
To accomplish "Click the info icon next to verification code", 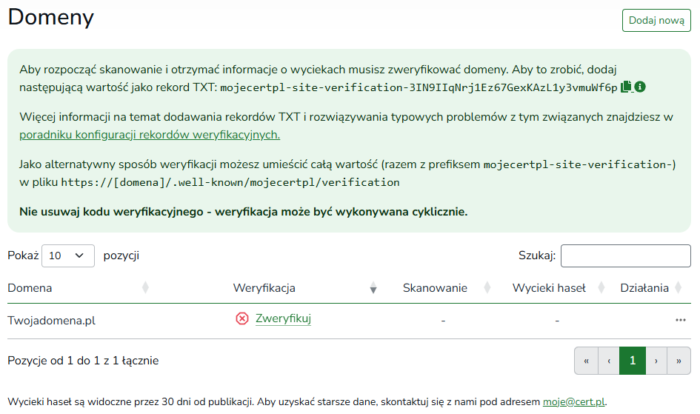I will click(x=640, y=87).
